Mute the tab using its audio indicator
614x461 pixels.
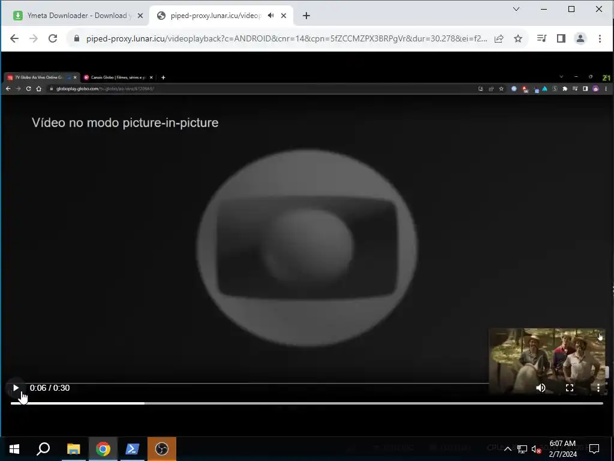point(270,16)
